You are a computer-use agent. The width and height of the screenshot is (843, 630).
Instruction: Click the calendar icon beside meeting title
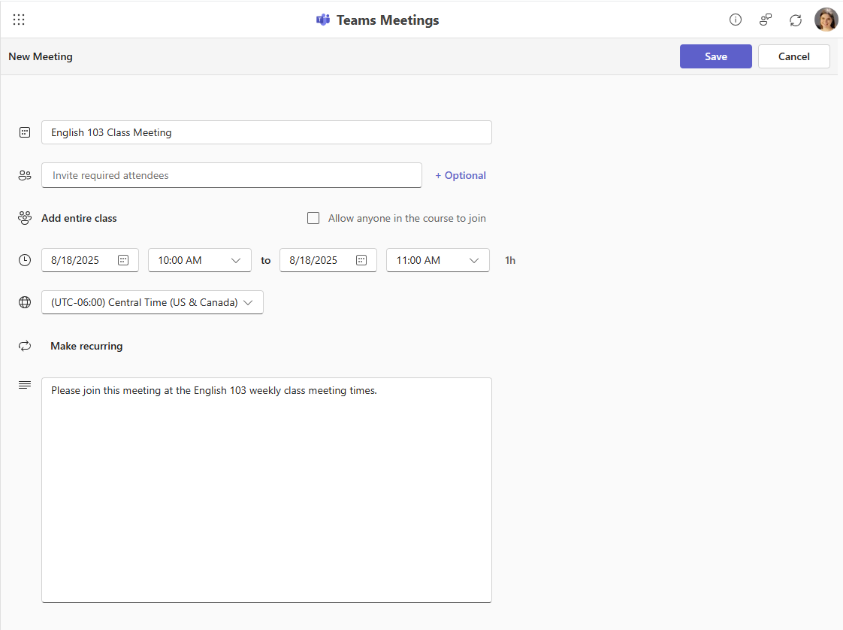pos(25,132)
